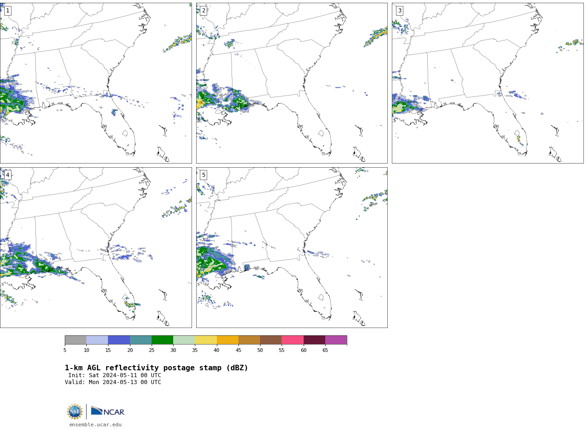This screenshot has width=588, height=430.
Task: Click the colorbar tick label 65
Action: point(325,351)
